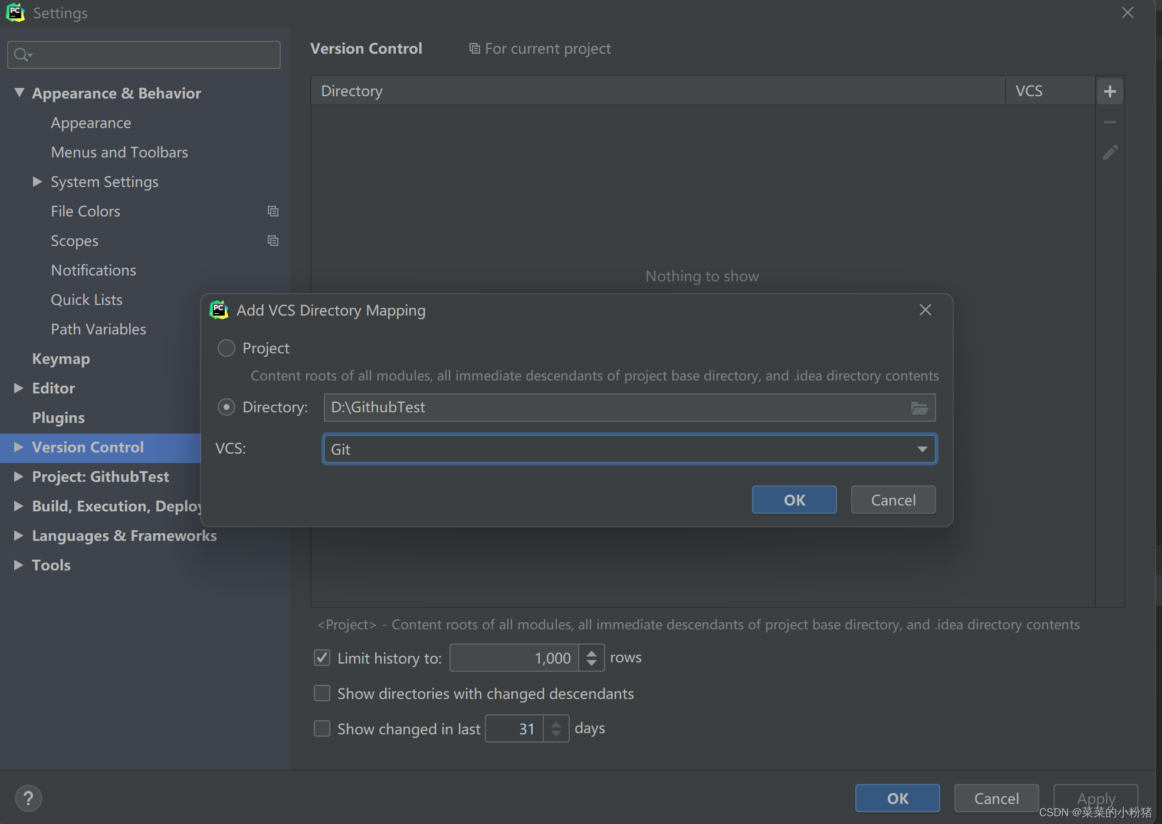The image size is (1162, 824).
Task: Open the VCS dropdown showing Git
Action: pos(922,449)
